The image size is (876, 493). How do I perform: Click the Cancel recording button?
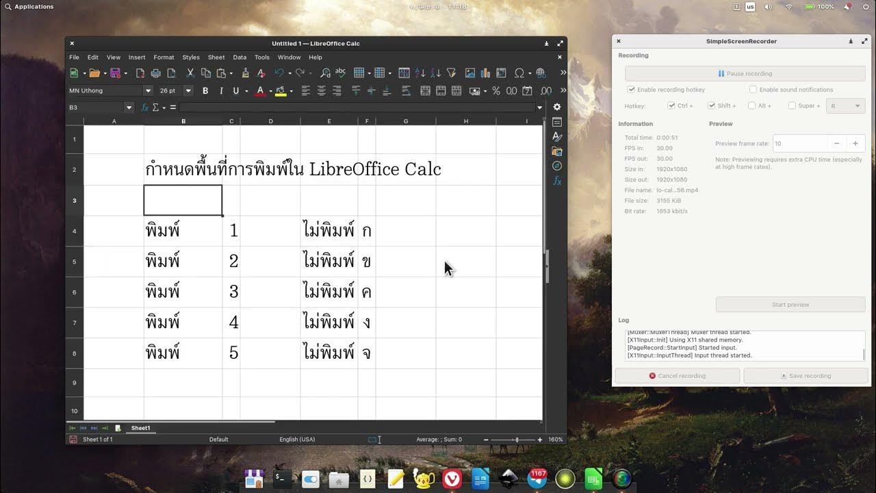point(677,376)
